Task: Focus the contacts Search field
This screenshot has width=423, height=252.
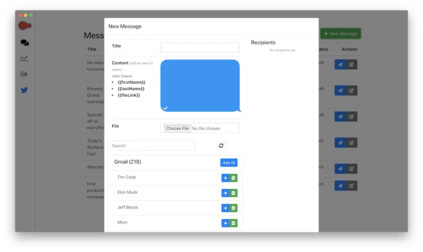Action: tap(152, 146)
